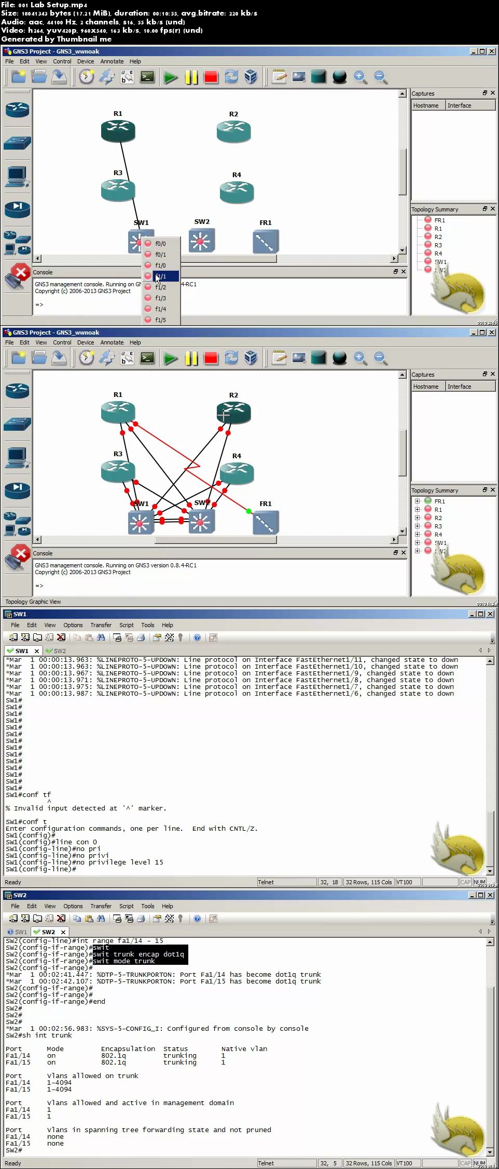This screenshot has width=499, height=1169.
Task: Select R4 router in top GNS3 topology
Action: tap(237, 192)
